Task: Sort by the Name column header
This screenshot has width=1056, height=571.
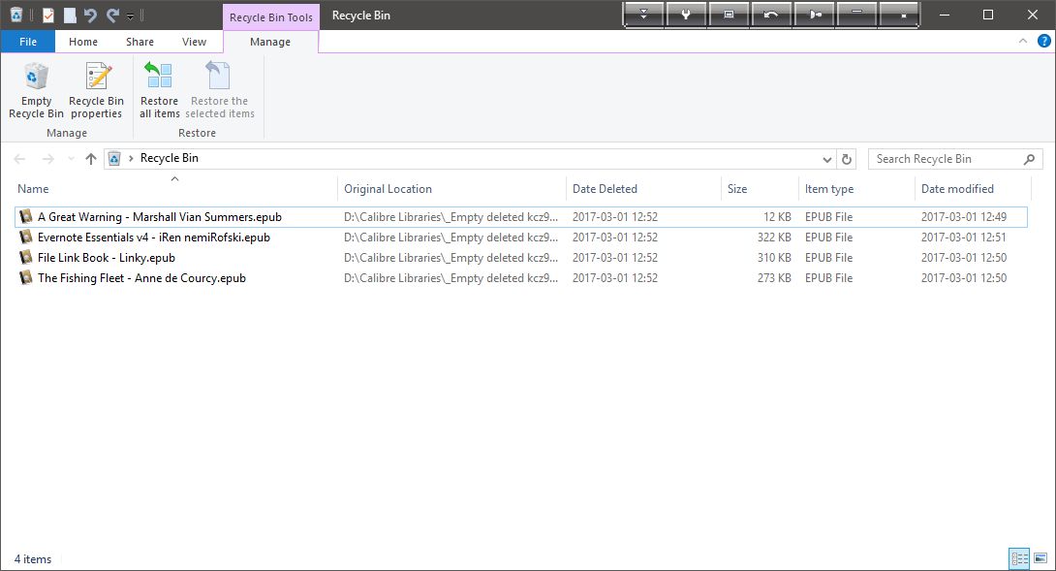Action: pos(175,189)
